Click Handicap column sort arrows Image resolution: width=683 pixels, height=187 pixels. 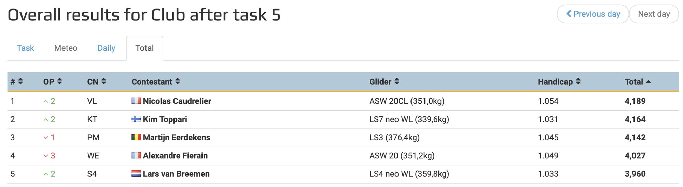pos(578,82)
